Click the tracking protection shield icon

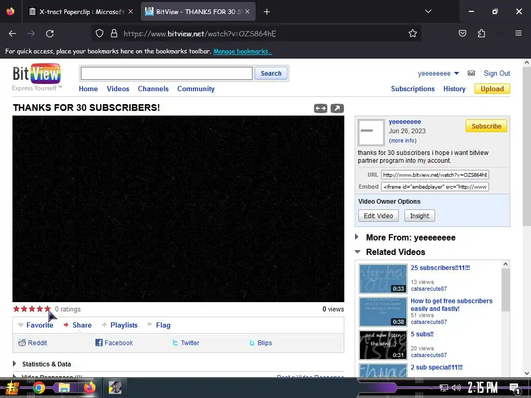(x=99, y=34)
